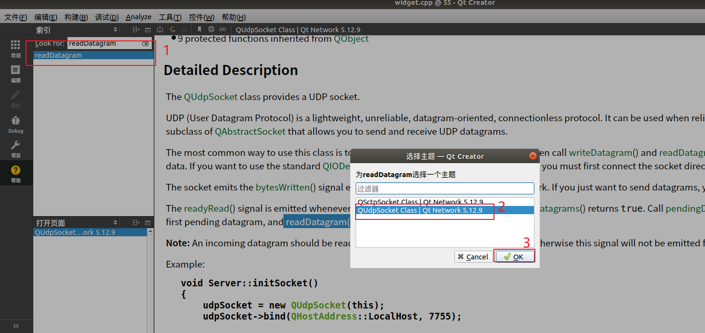Select readDatagram in the index list
The width and height of the screenshot is (705, 333).
pyautogui.click(x=94, y=55)
